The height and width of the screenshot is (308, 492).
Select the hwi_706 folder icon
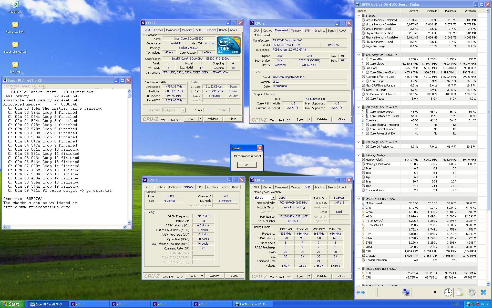pos(15,65)
